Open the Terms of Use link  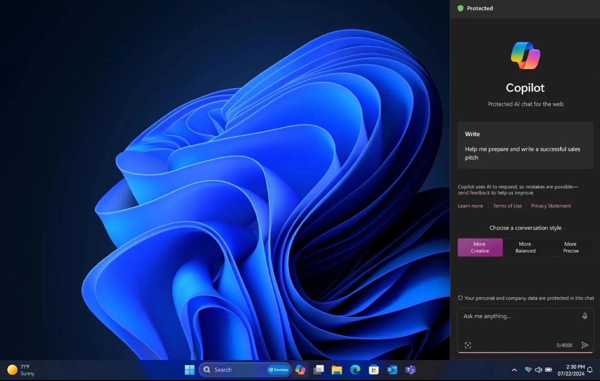507,206
